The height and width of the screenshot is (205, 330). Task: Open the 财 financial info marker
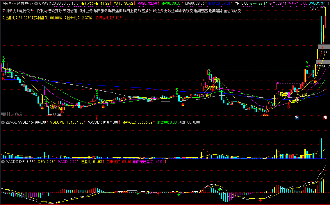point(297,118)
